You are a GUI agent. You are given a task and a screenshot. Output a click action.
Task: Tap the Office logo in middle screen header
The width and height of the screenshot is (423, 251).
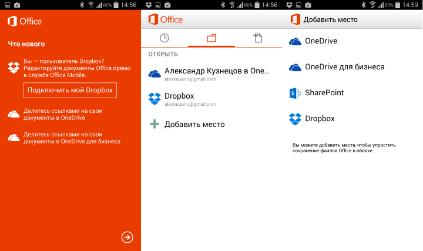[165, 19]
